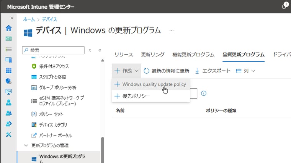Sort by ポリシーの種類 column header

pos(221,111)
